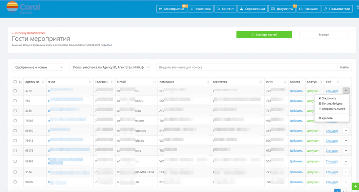Screen dimensions: 359x192
Task: Sort by ИНН column sort icon
Action: (285, 82)
